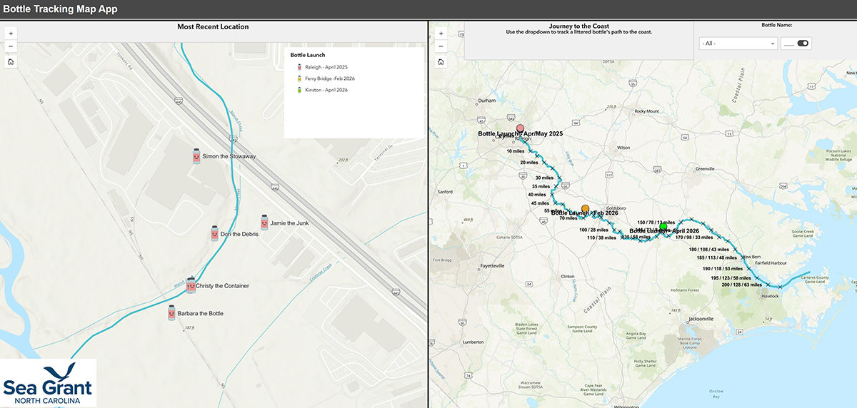Click the Greenville city label on the map

pyautogui.click(x=704, y=168)
